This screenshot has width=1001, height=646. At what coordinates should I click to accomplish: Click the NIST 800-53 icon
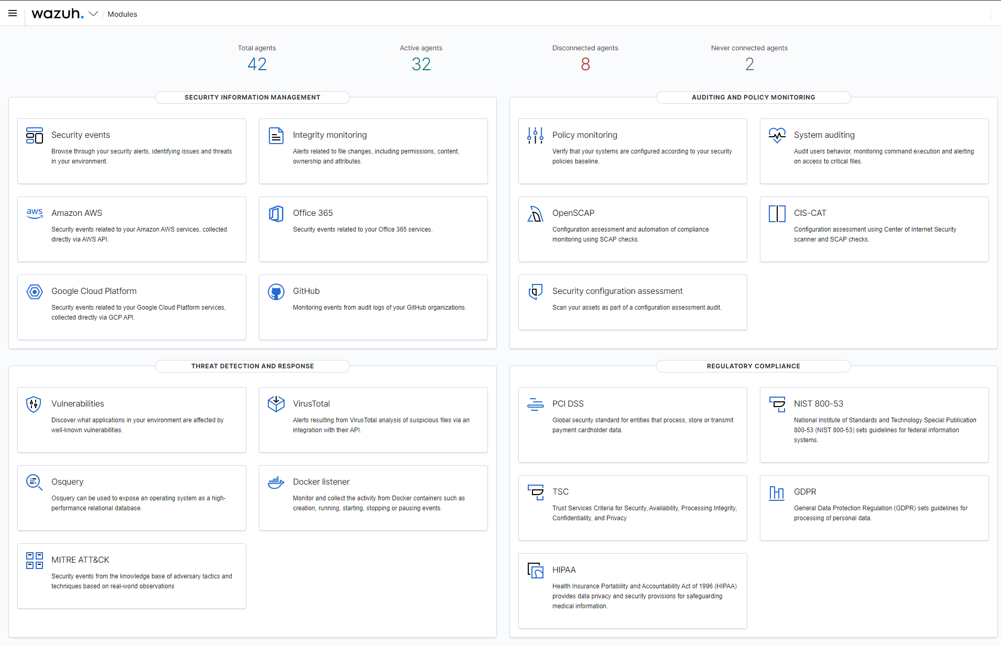(777, 404)
